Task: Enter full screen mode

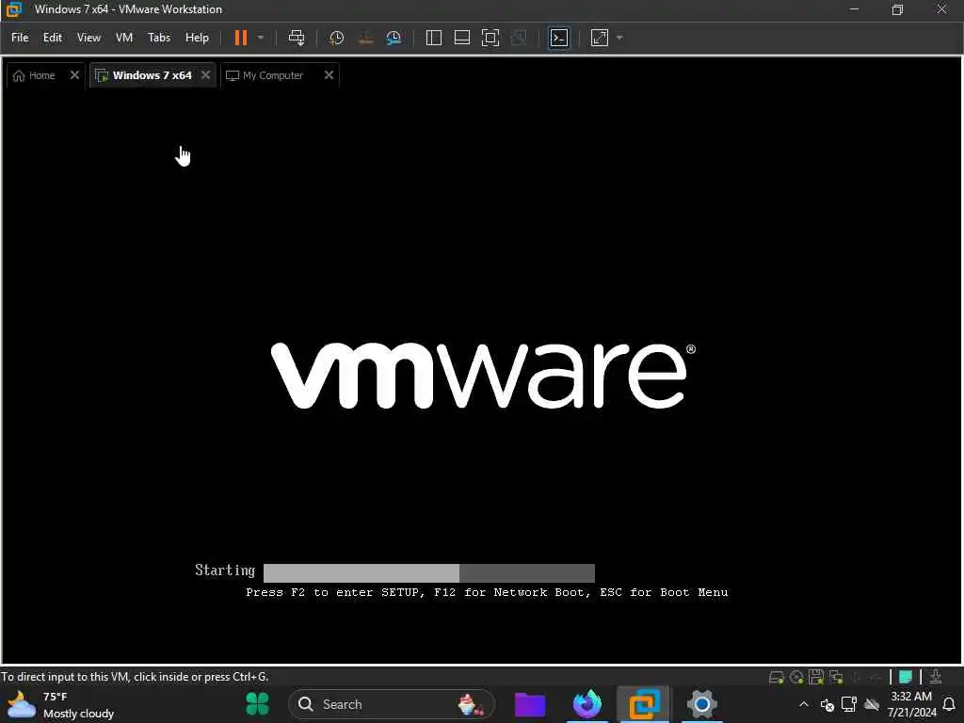Action: coord(490,38)
